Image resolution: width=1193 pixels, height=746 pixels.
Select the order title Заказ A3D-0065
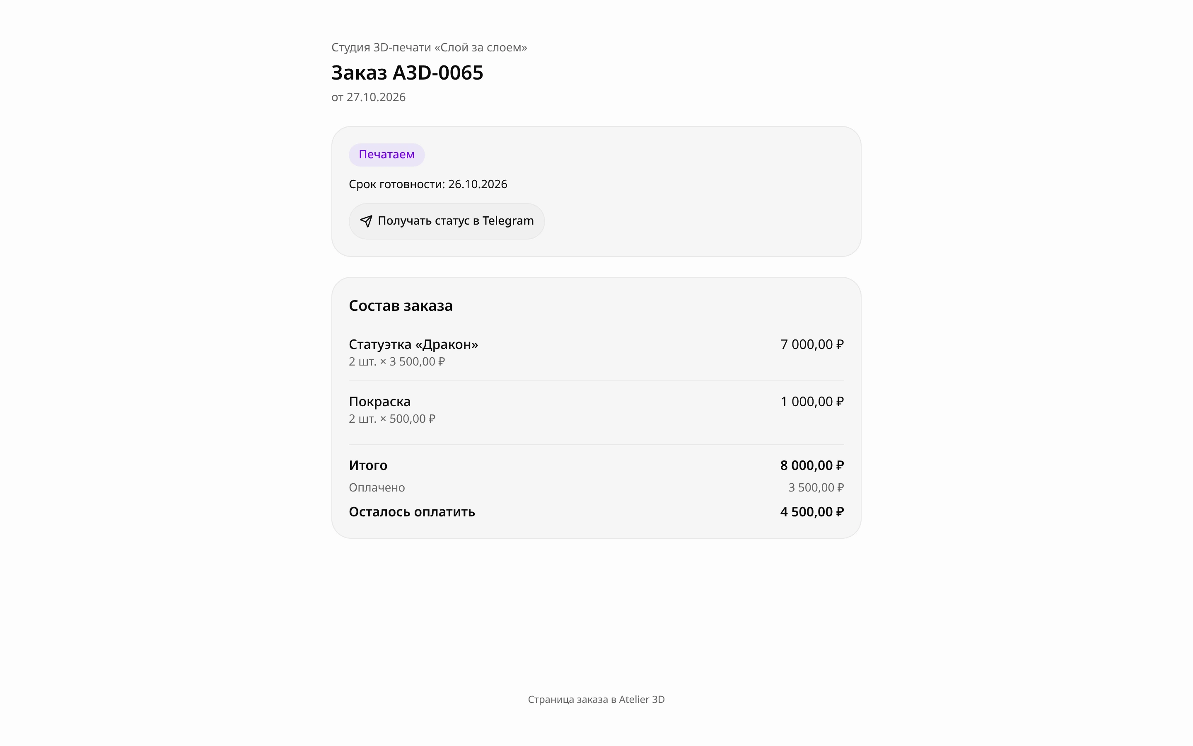(407, 73)
